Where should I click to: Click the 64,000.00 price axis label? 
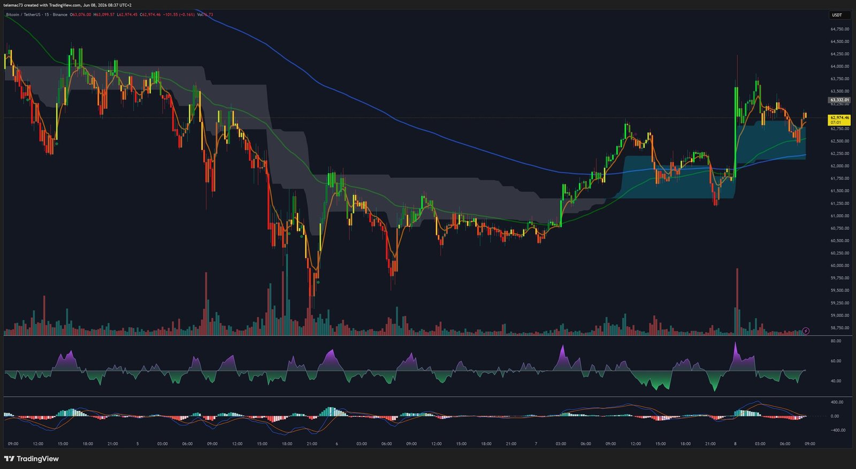839,66
